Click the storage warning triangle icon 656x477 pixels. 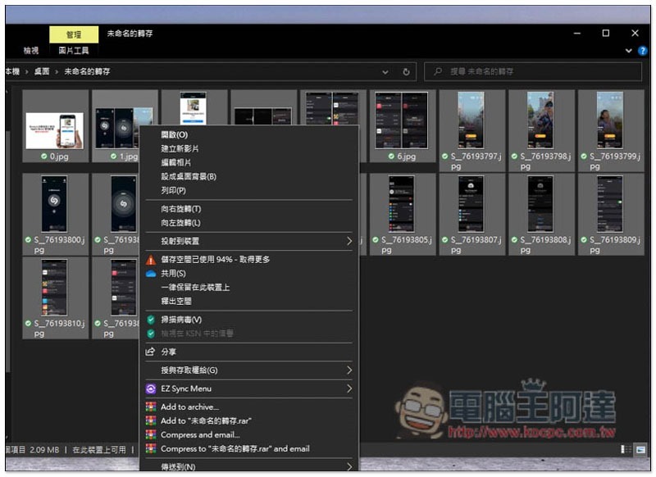[150, 260]
